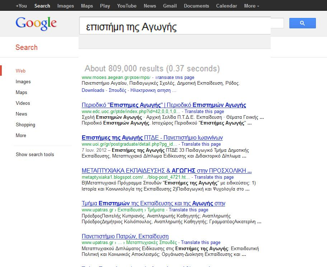Open Documents from the top bar
The image size is (327, 267).
196,6
